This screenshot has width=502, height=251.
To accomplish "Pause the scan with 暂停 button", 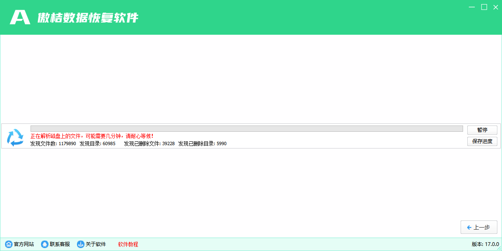I will click(482, 130).
